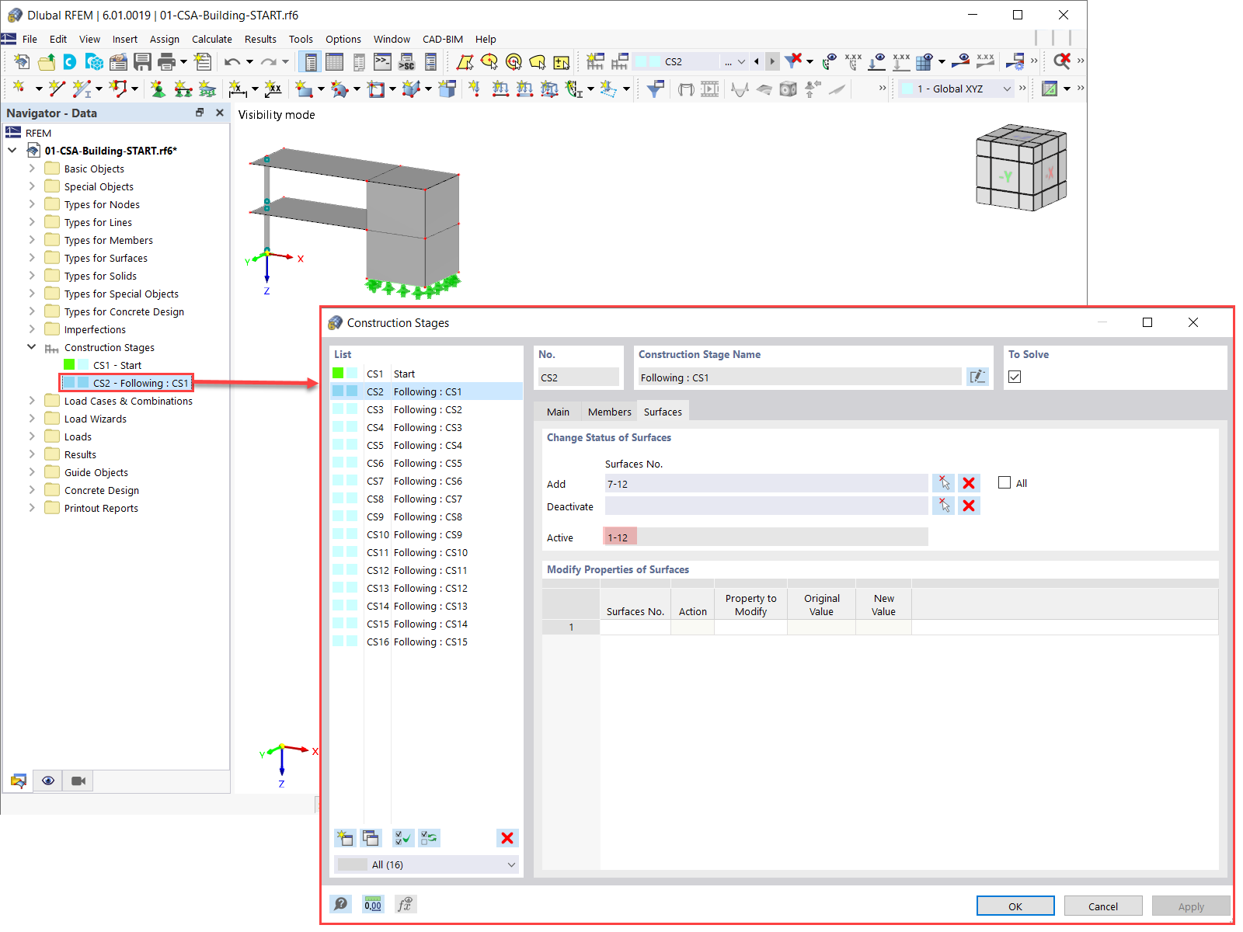Pick surfaces graphically for the Deactivate row

[943, 506]
